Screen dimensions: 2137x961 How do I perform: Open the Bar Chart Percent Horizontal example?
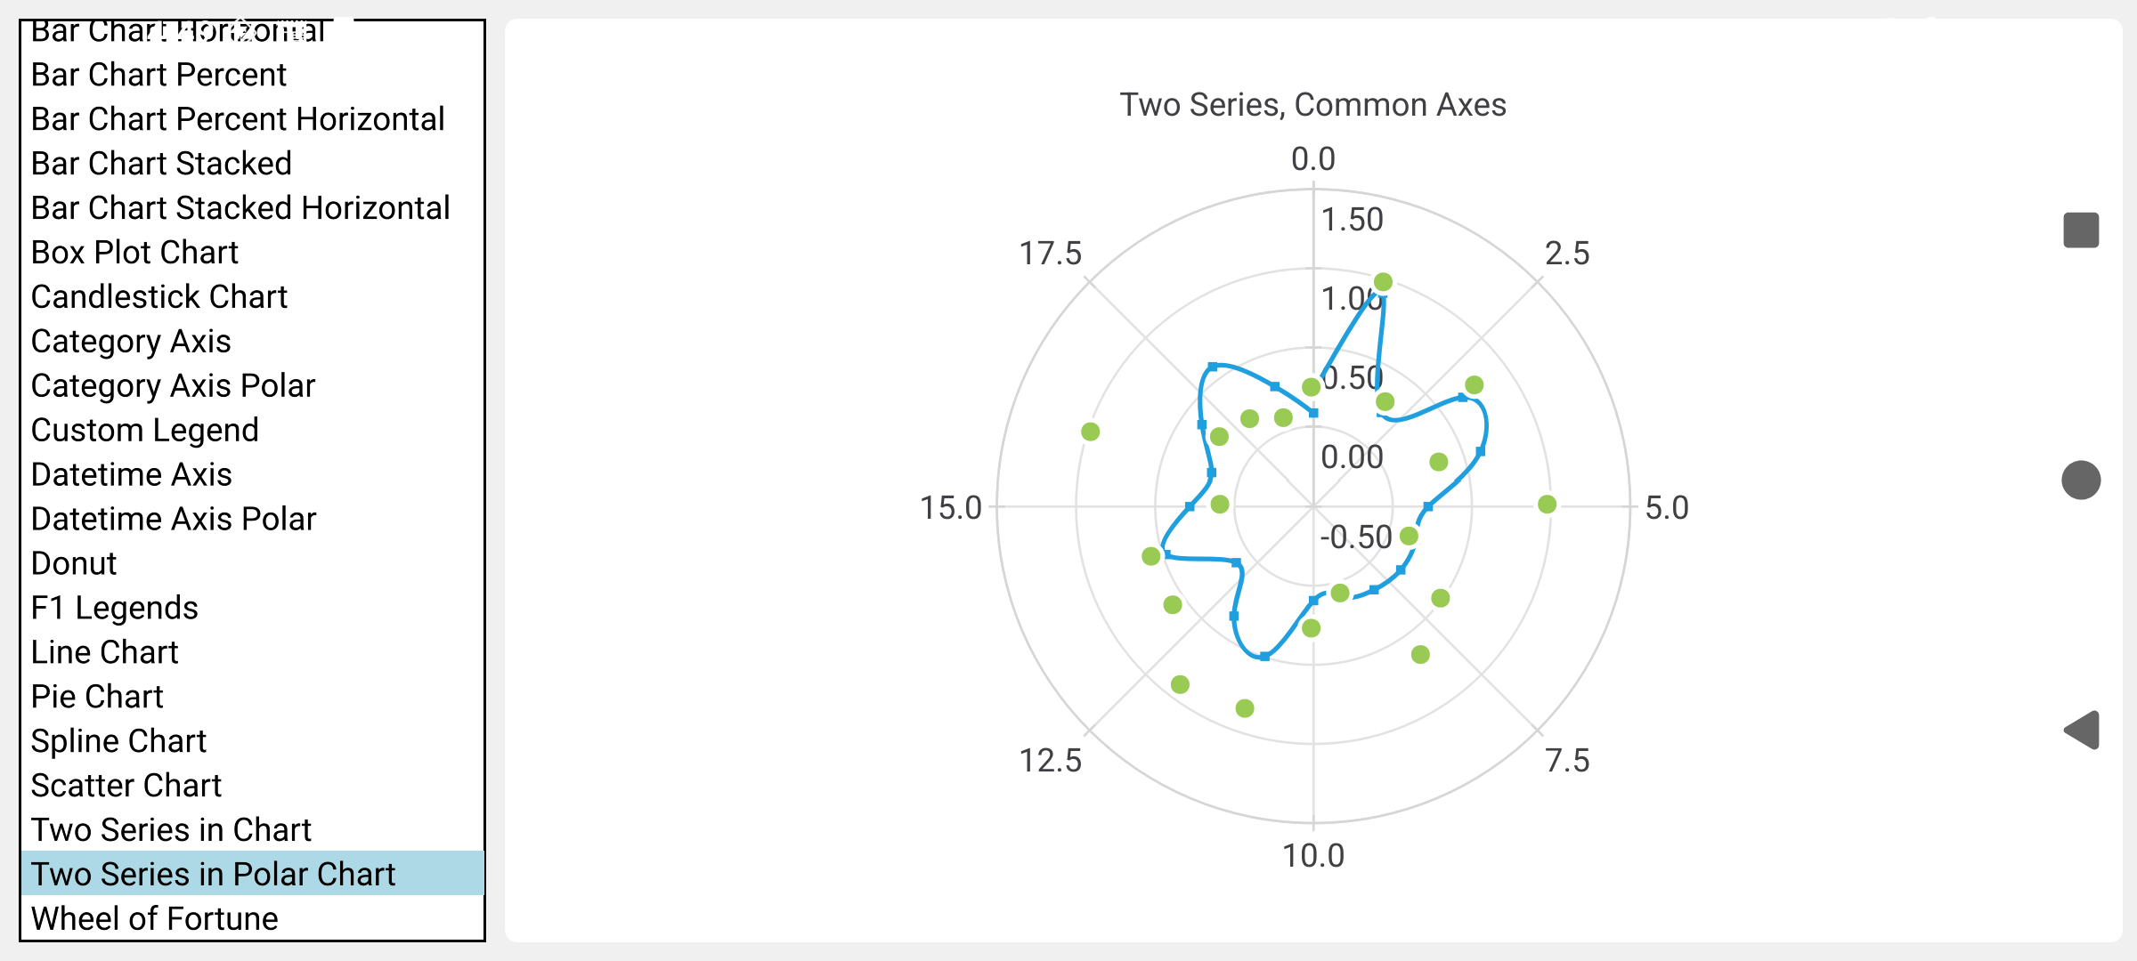[238, 119]
